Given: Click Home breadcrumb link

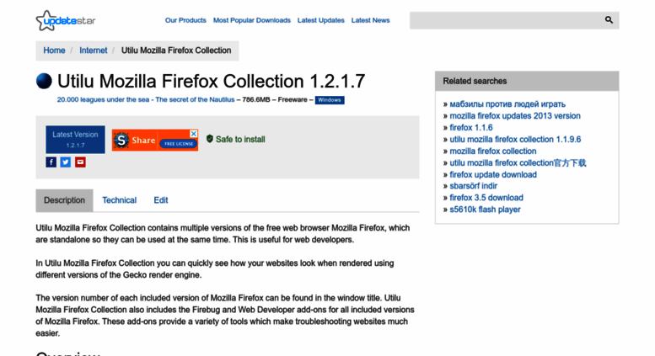Looking at the screenshot, I should click(x=54, y=50).
